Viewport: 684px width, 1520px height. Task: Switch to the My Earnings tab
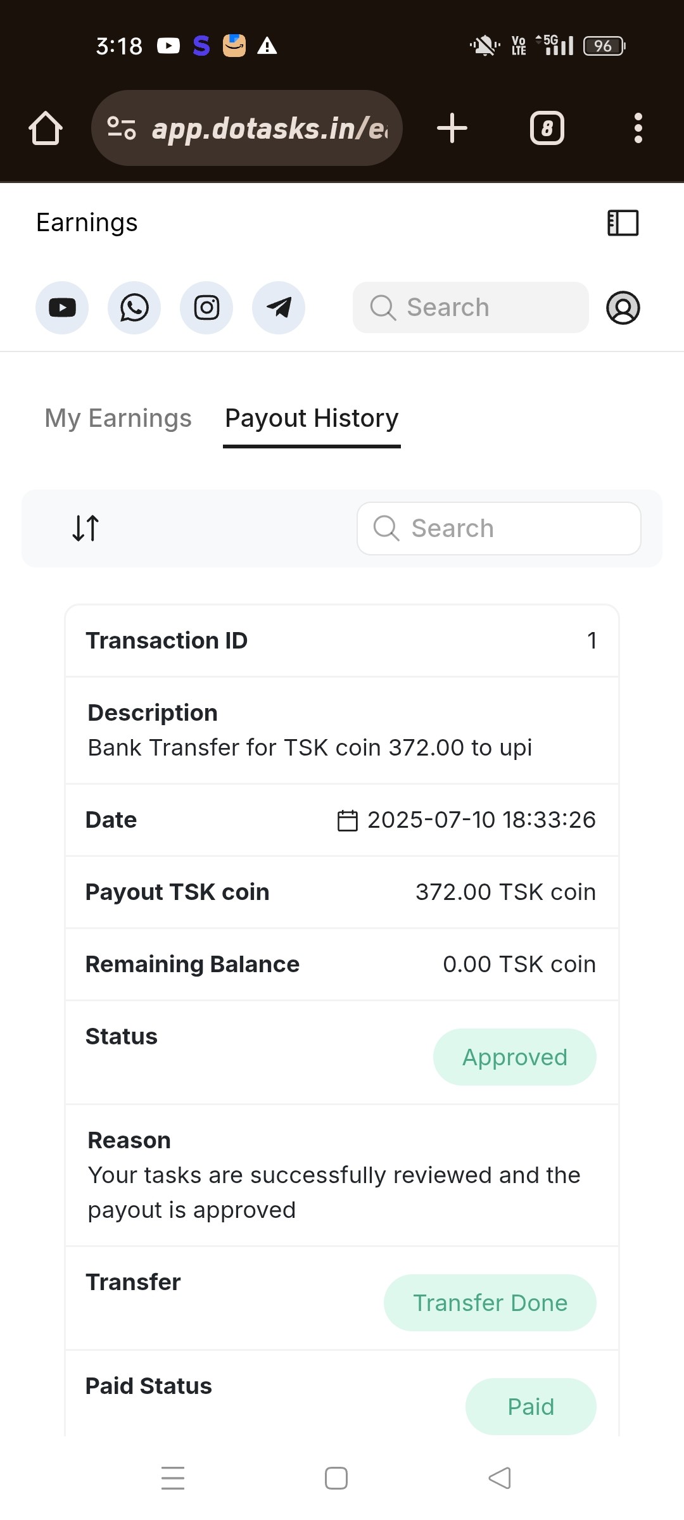[118, 419]
